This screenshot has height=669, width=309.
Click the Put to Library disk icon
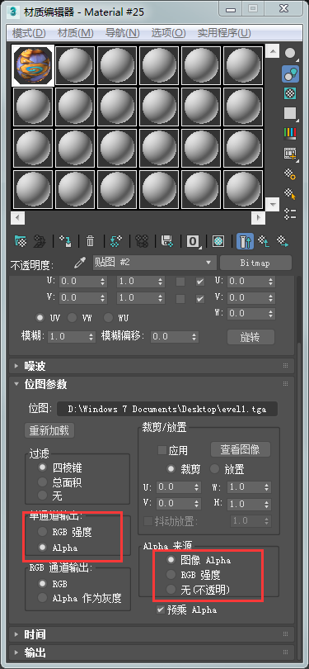166,241
